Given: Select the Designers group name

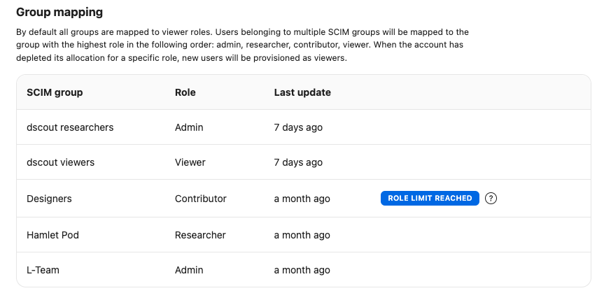Looking at the screenshot, I should [49, 199].
